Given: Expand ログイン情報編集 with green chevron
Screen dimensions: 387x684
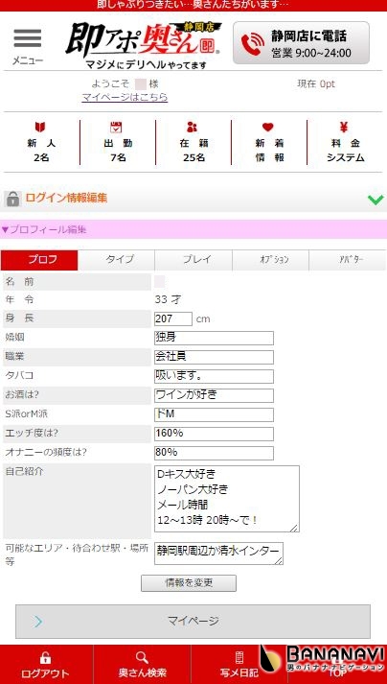Looking at the screenshot, I should pos(376,200).
